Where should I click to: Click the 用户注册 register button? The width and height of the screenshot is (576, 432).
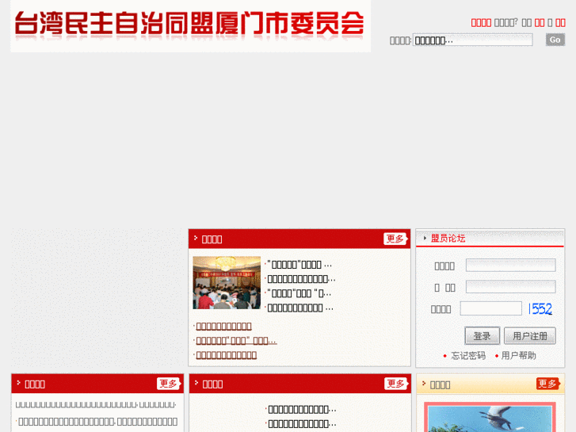pos(530,335)
